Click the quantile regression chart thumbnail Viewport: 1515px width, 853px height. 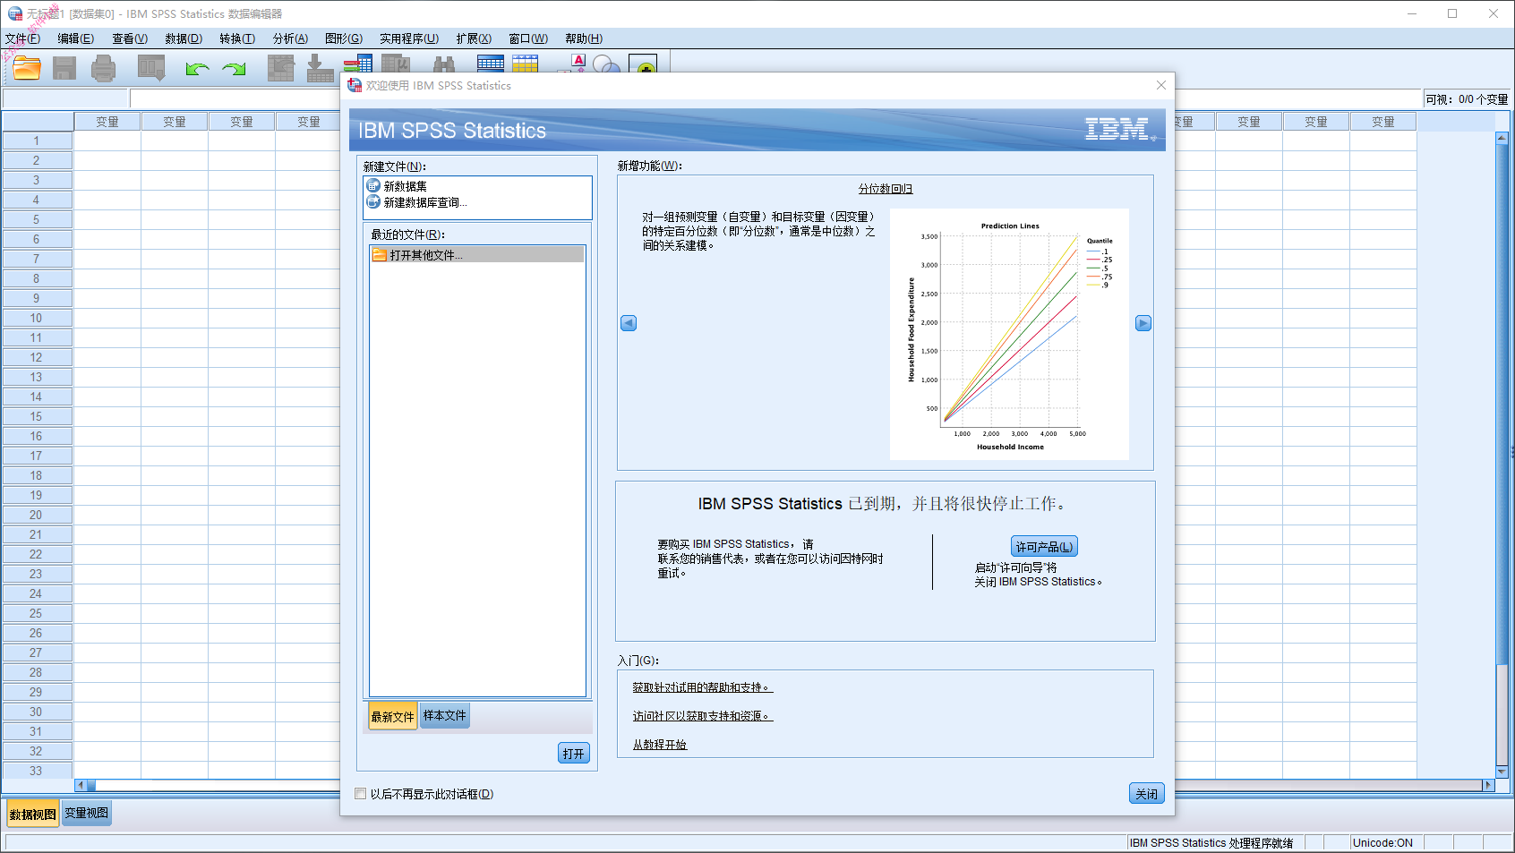[x=1010, y=334]
